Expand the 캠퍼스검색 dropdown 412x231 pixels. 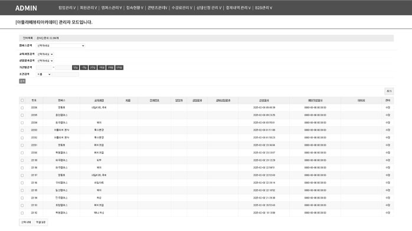coord(60,45)
